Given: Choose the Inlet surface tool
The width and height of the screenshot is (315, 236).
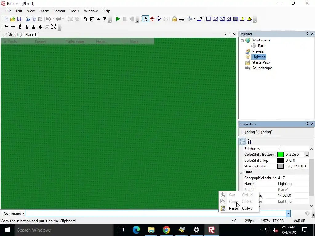Looking at the screenshot, I should tap(229, 19).
